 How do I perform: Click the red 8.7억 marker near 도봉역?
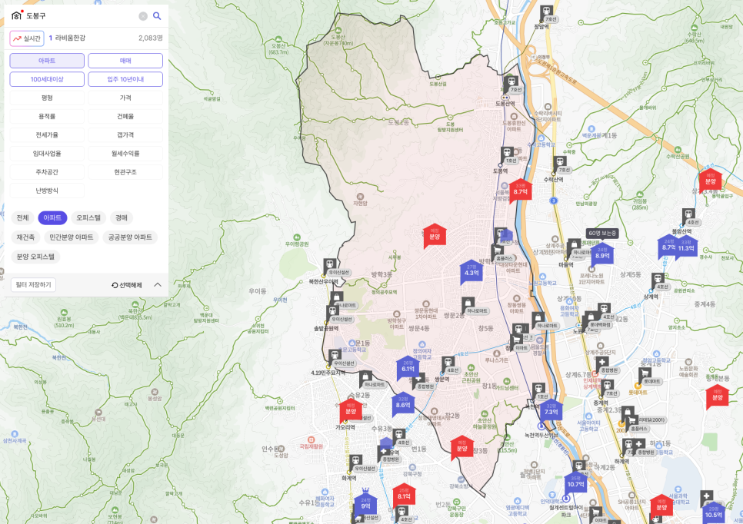521,190
